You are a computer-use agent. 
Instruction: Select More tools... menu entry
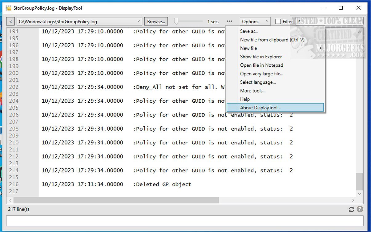[275, 91]
